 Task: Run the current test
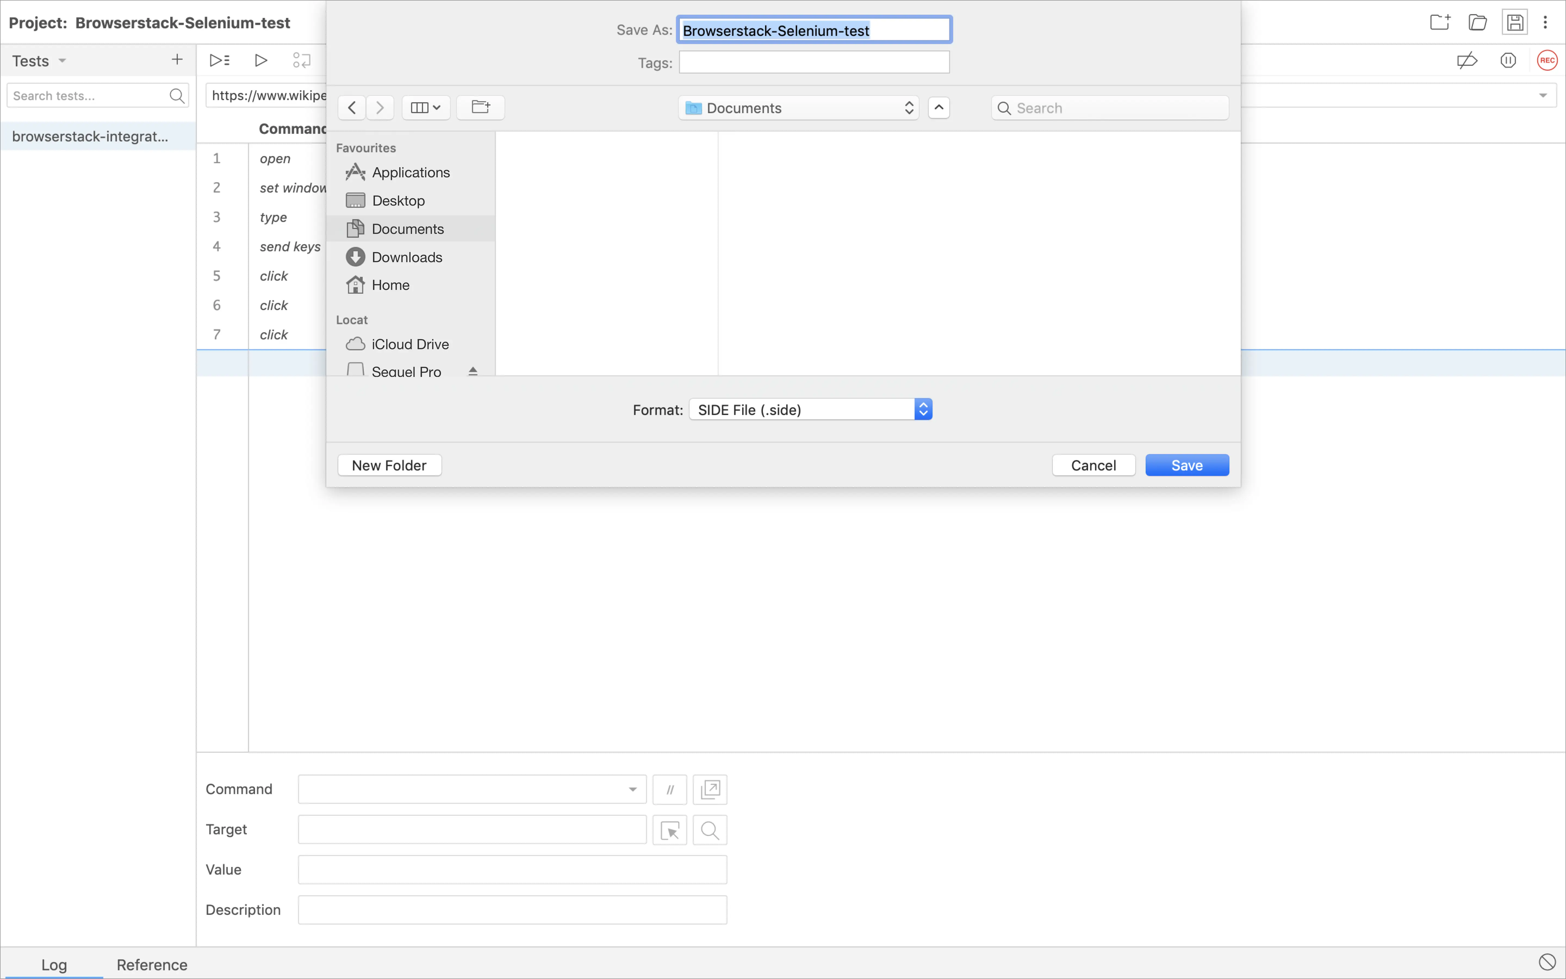coord(261,60)
